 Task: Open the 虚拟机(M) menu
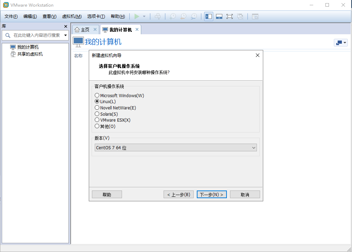(72, 16)
